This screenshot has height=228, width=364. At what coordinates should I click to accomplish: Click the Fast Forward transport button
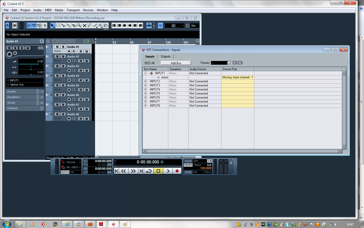coord(133,171)
